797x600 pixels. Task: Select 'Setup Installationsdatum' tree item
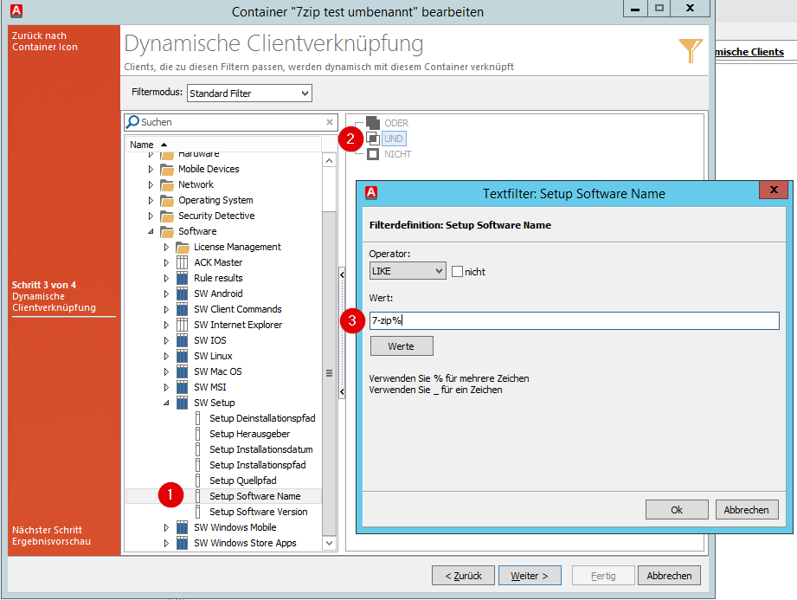click(x=260, y=449)
